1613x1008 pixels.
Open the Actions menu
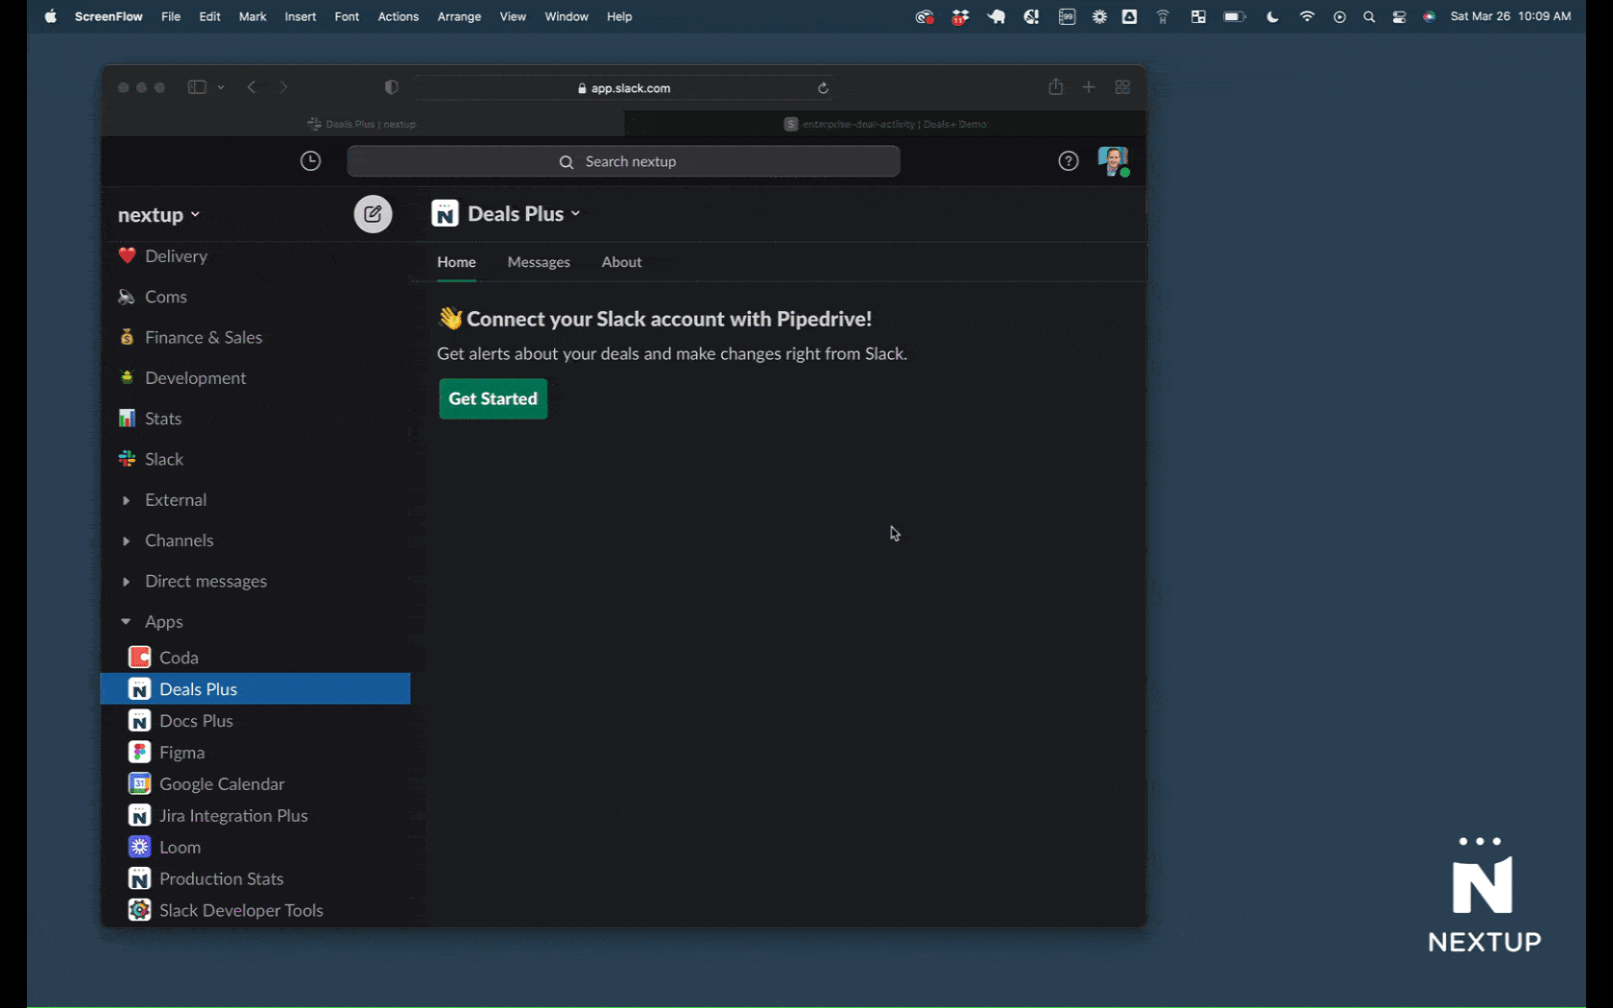pos(397,16)
